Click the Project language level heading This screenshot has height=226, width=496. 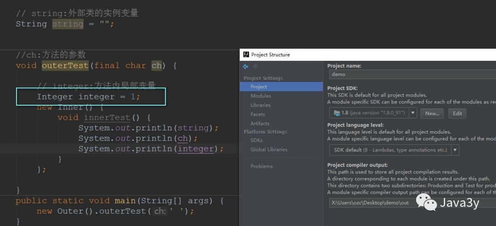click(355, 125)
